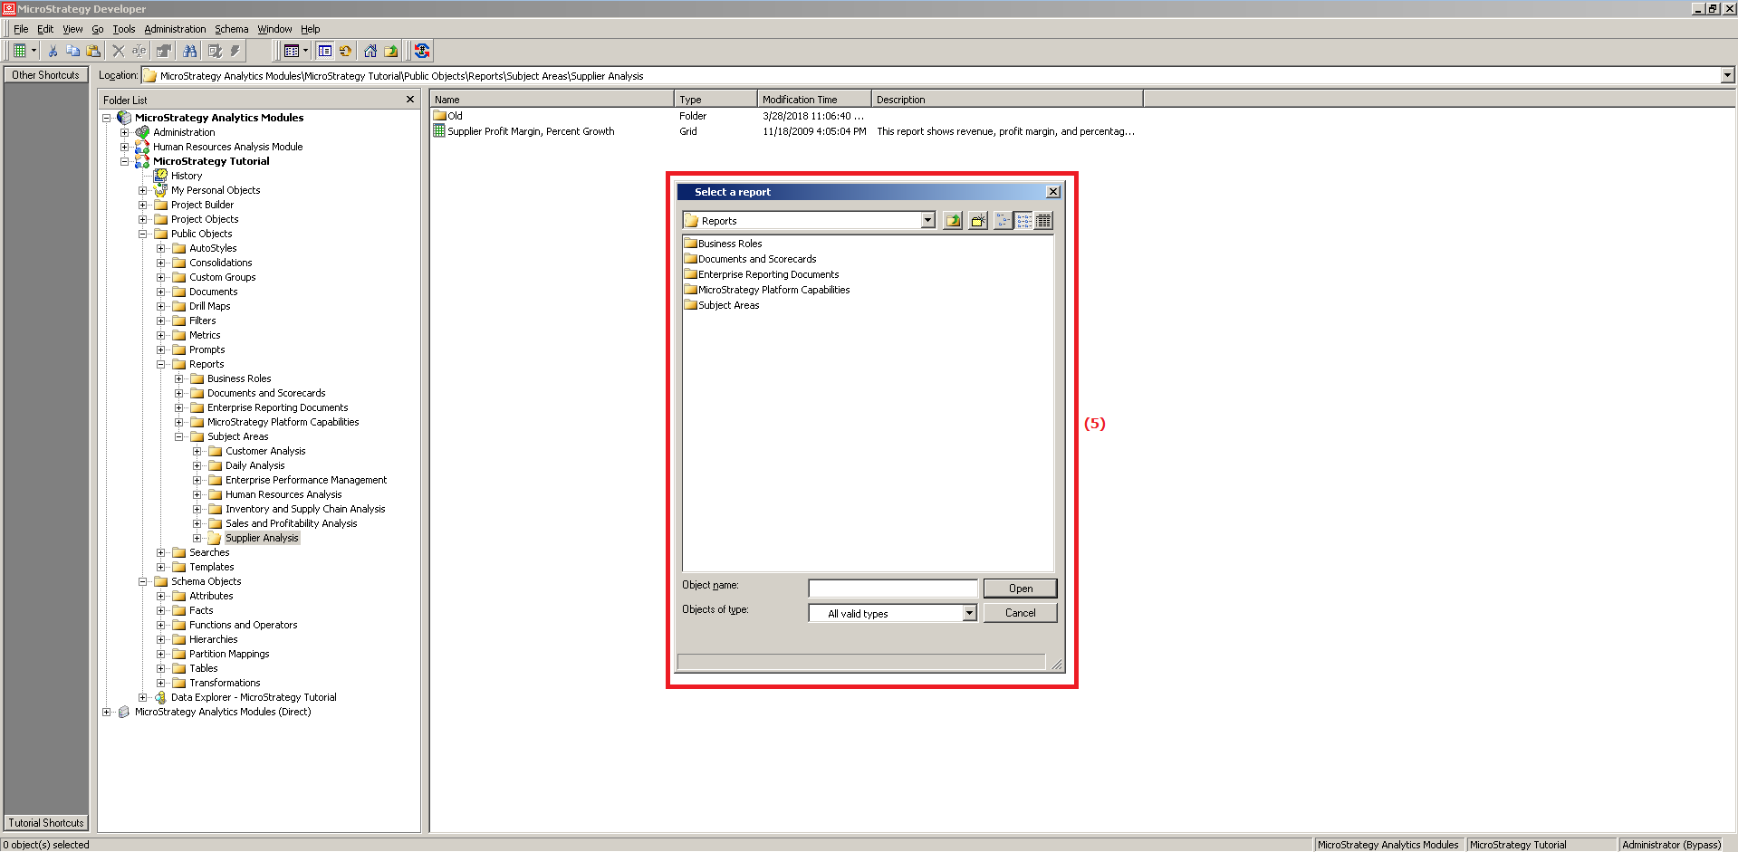Select the Attributes schema folder

pos(211,596)
